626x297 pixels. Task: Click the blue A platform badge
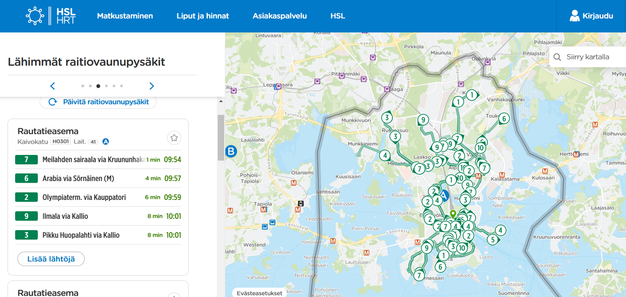pos(106,142)
